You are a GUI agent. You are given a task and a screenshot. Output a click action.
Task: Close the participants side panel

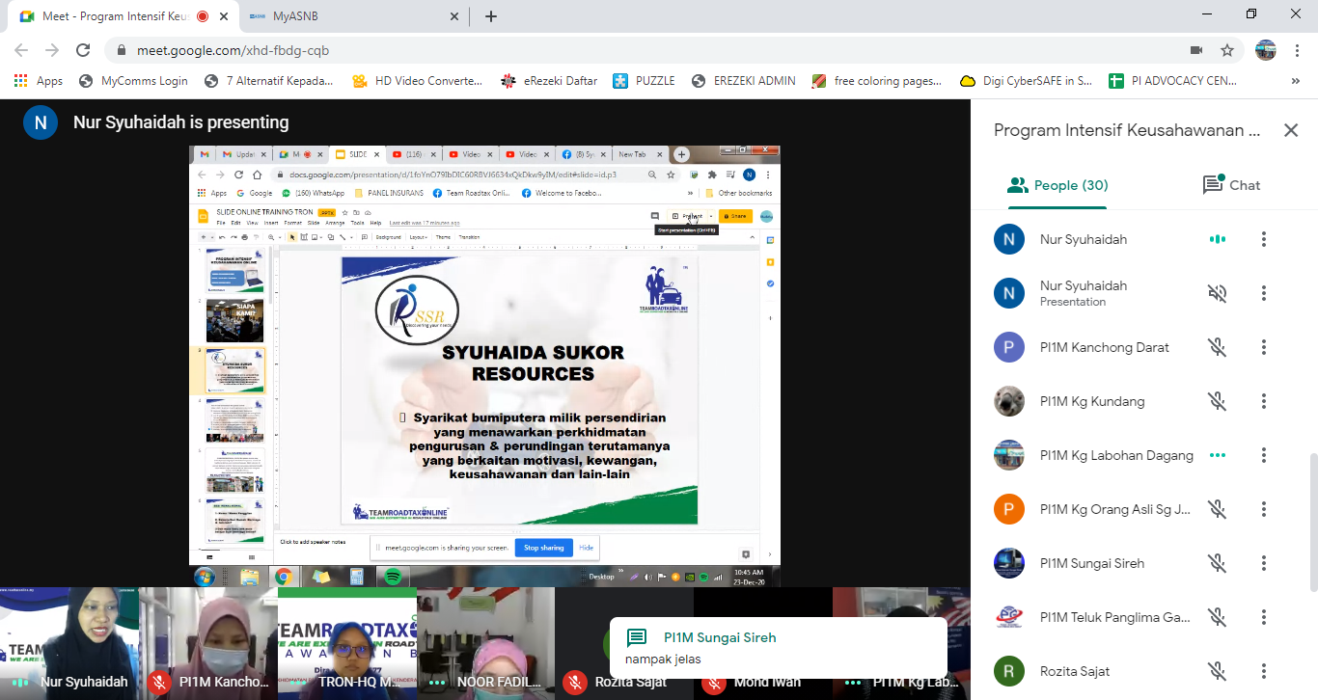1291,130
